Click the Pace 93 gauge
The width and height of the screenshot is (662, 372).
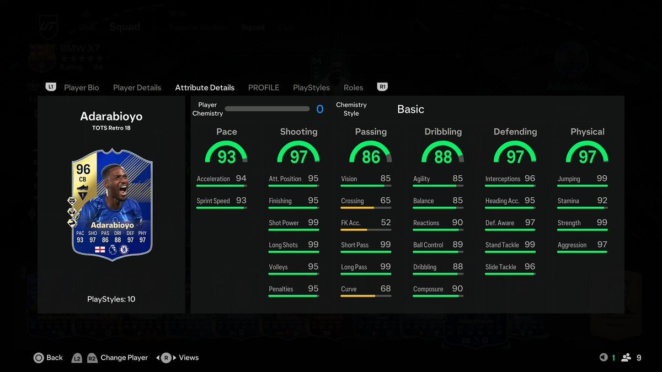226,152
